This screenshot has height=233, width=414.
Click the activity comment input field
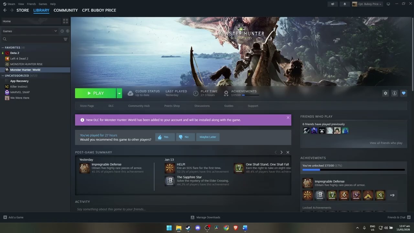[183, 209]
